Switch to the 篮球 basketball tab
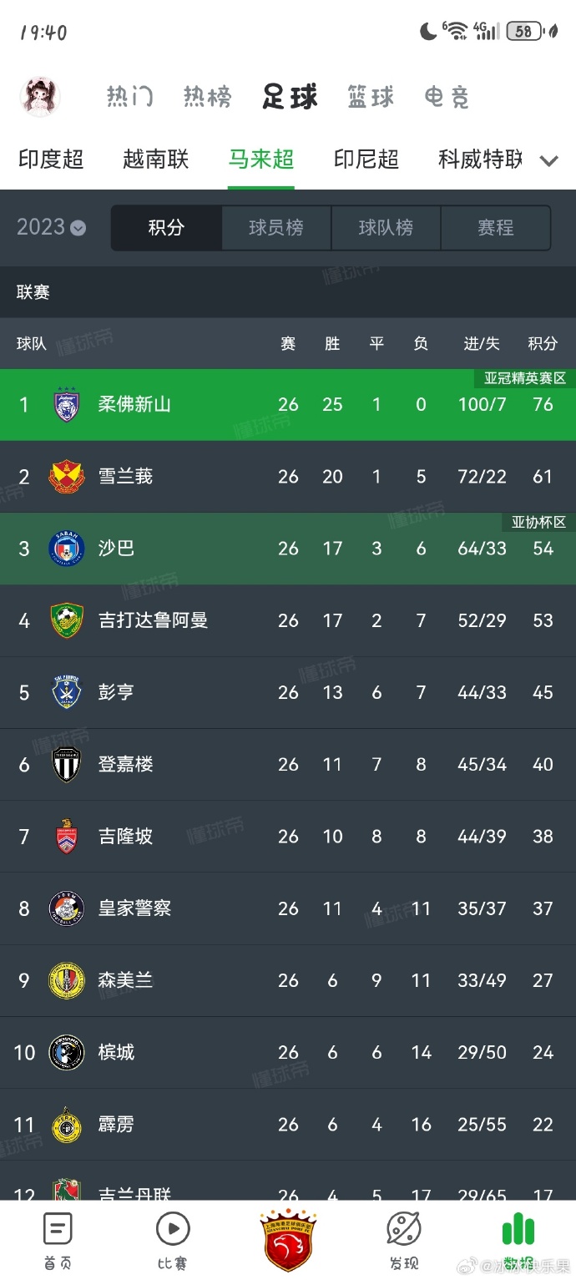The height and width of the screenshot is (1280, 576). click(x=370, y=97)
